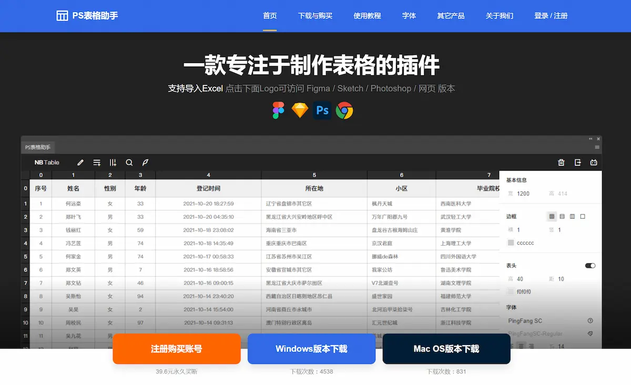Viewport: 631px width, 385px height.
Task: Open 其它产品 in the navigation
Action: [451, 16]
